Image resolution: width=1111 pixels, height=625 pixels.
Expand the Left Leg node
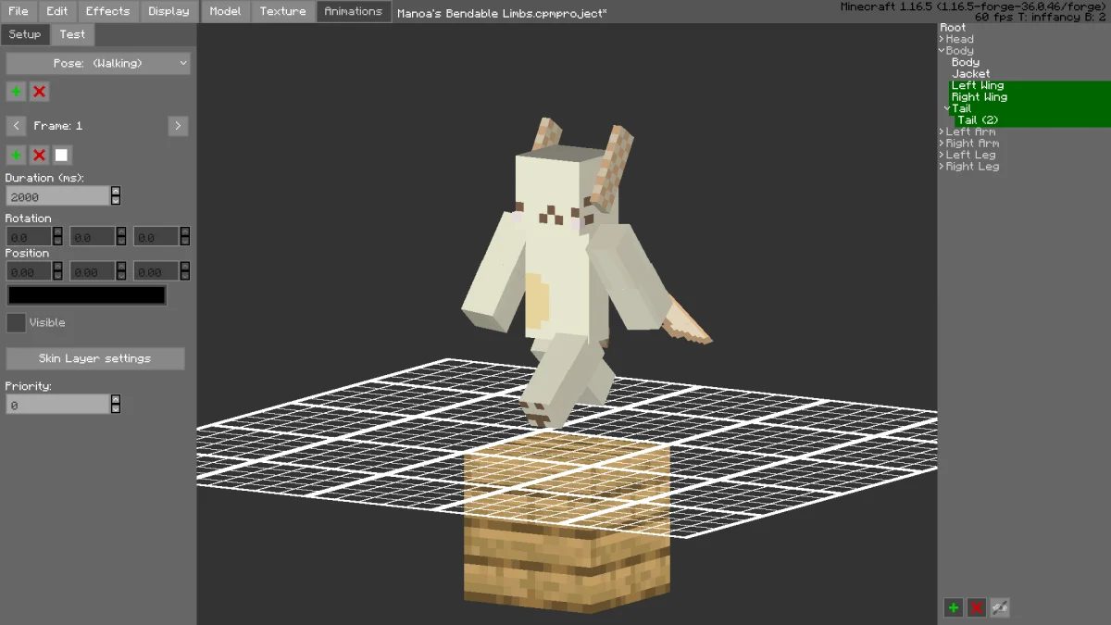tap(942, 155)
